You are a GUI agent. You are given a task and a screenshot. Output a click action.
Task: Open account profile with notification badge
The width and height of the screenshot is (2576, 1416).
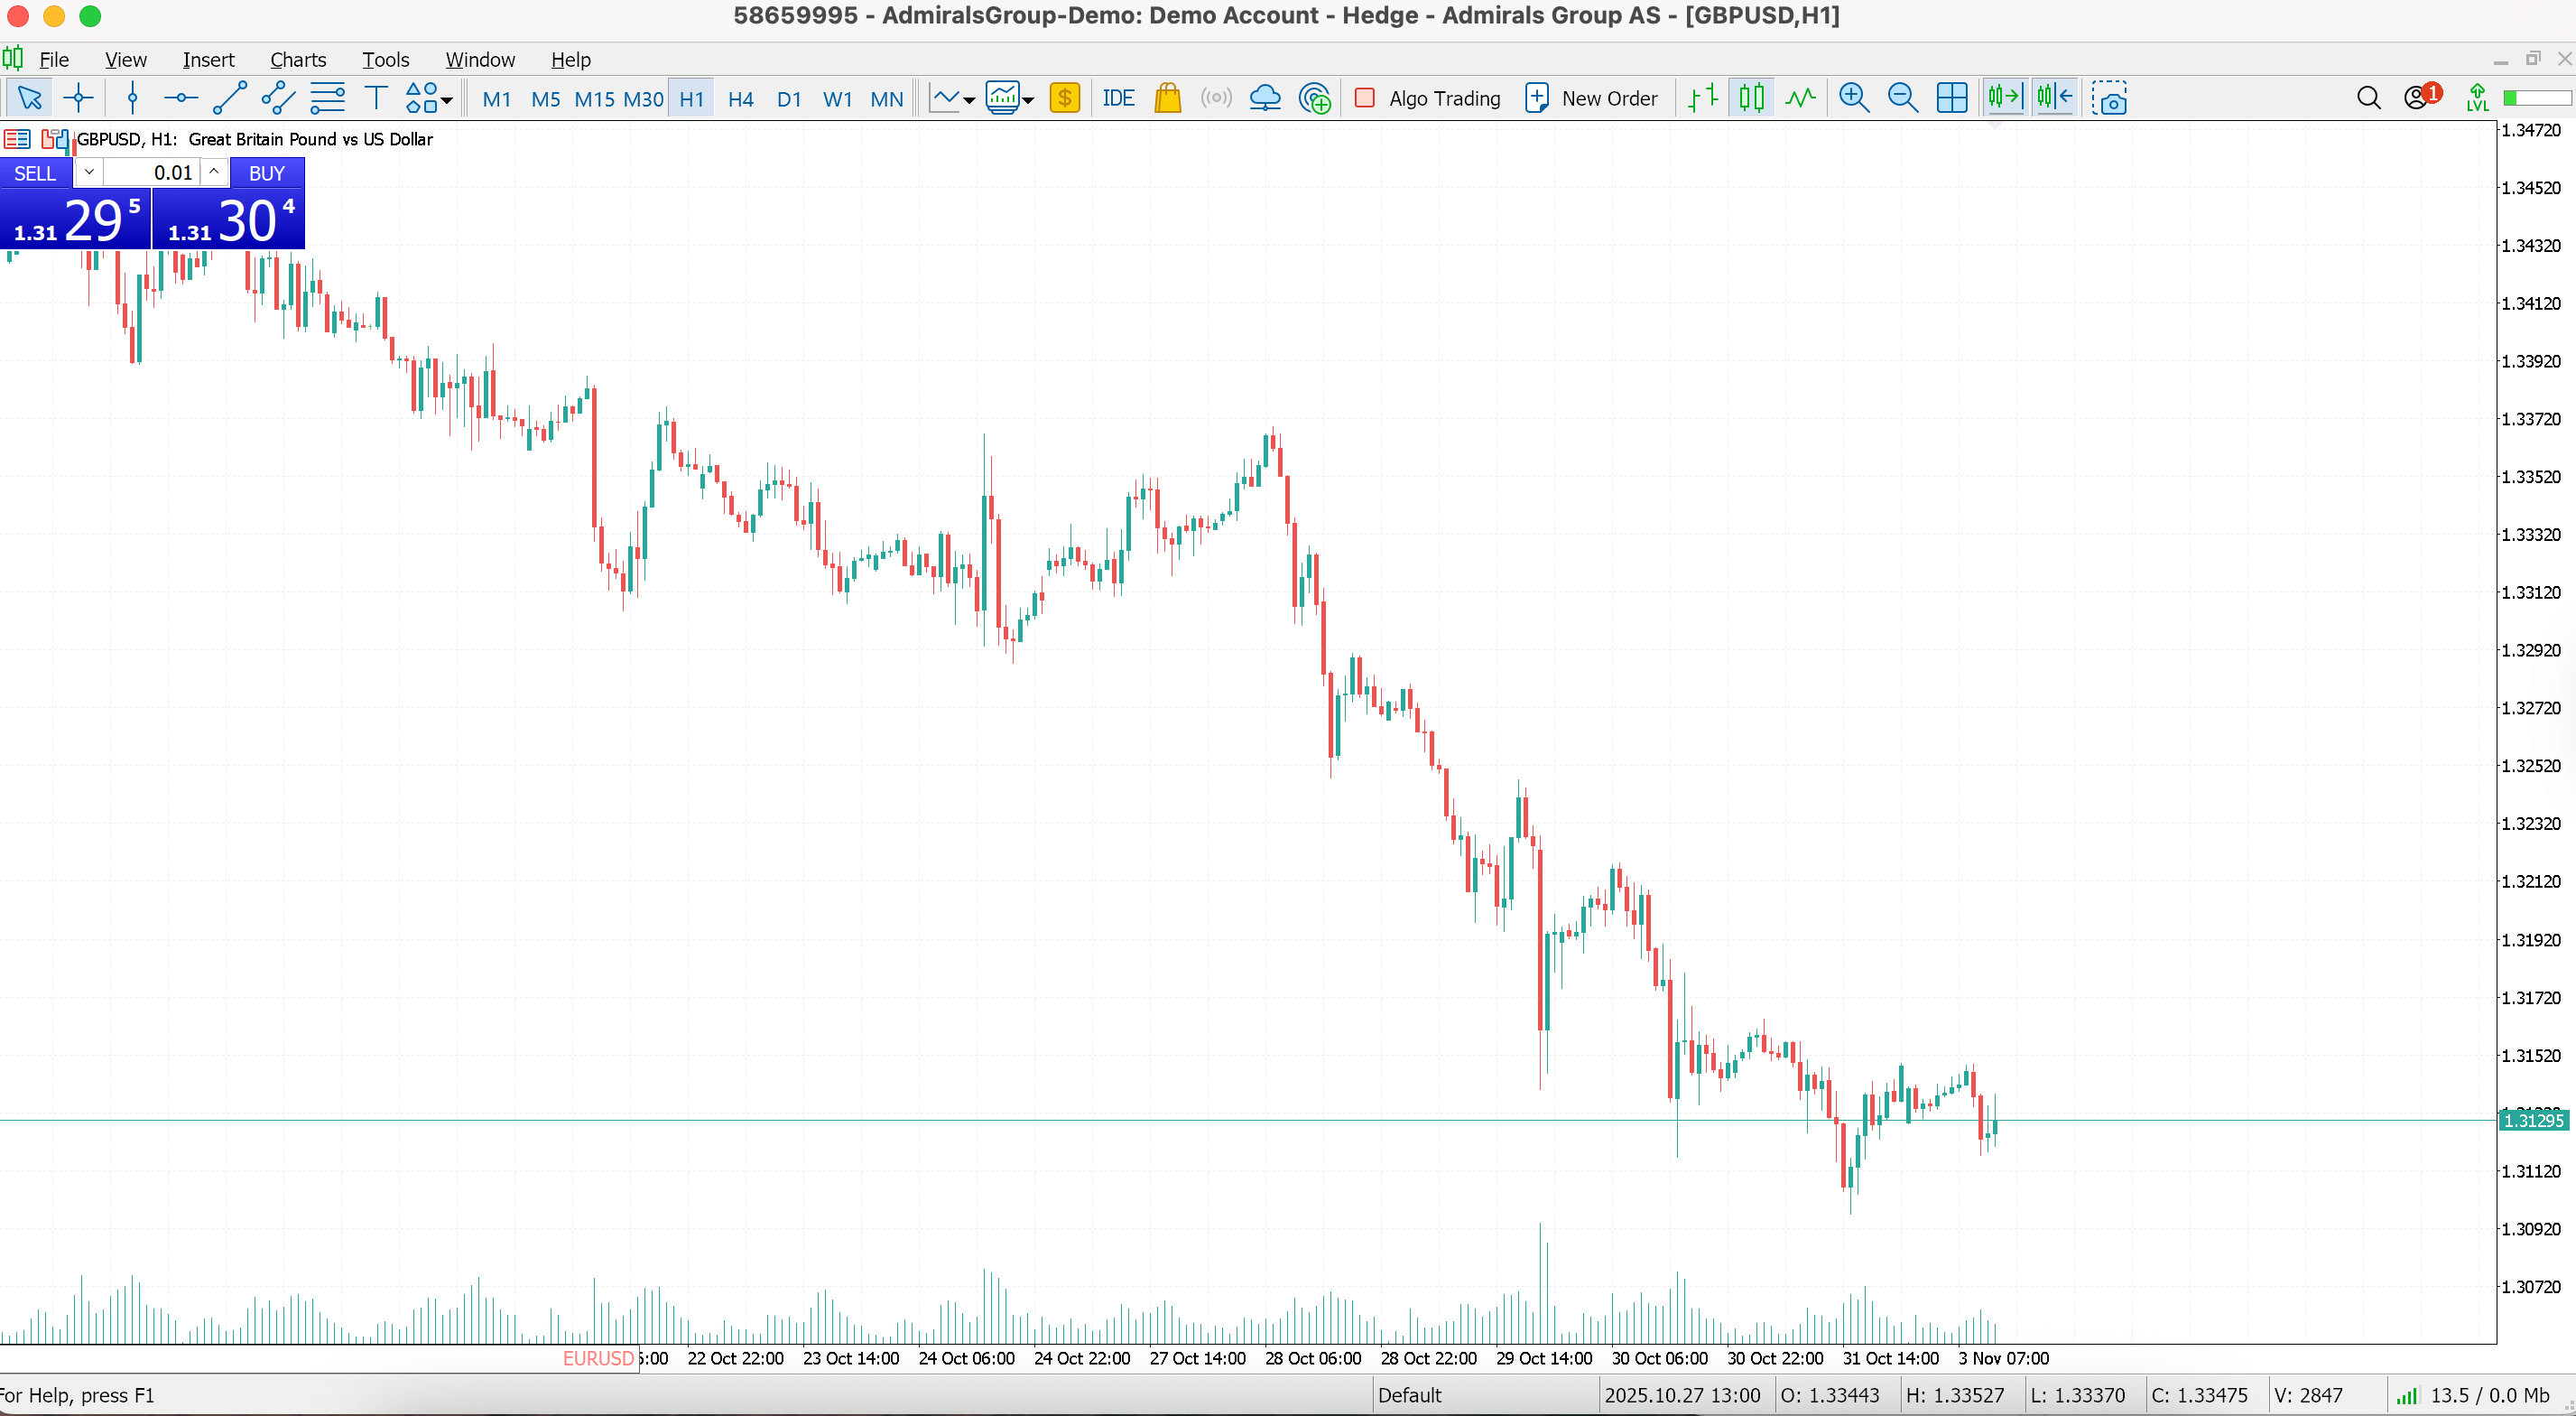point(2421,97)
